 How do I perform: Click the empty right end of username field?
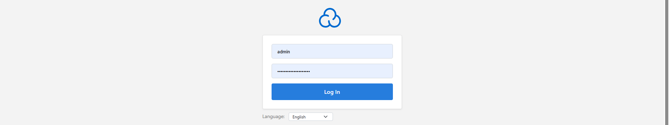coord(377,51)
